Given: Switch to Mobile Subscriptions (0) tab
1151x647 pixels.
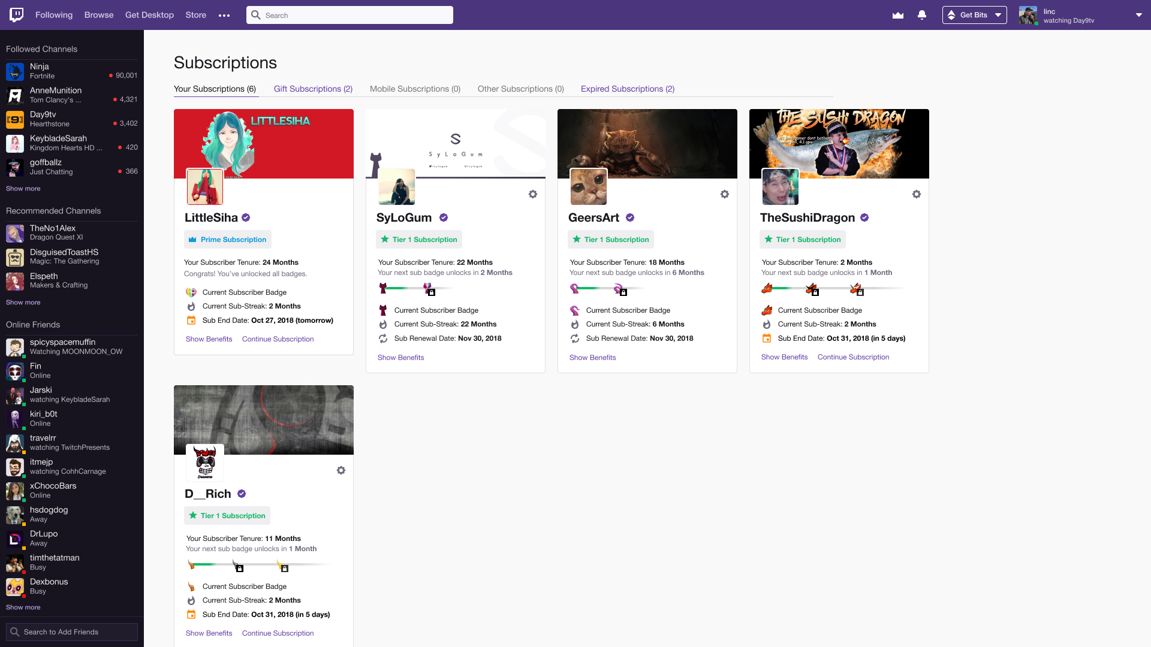Looking at the screenshot, I should point(415,89).
